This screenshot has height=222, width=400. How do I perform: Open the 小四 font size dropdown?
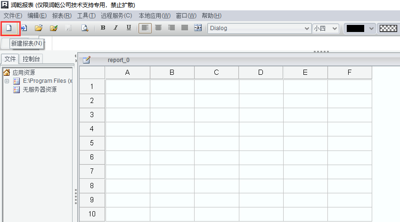326,28
